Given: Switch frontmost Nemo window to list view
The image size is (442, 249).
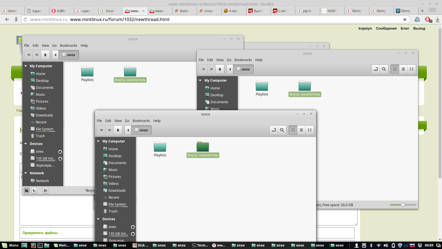Looking at the screenshot, I should [301, 130].
